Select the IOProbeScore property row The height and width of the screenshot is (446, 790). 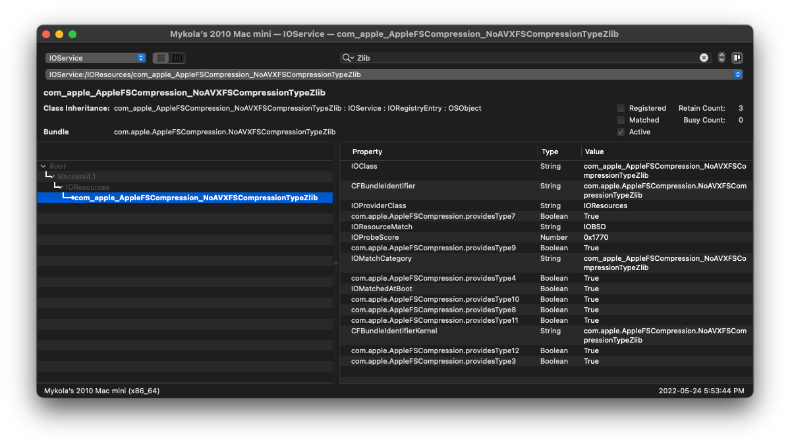[x=375, y=237]
